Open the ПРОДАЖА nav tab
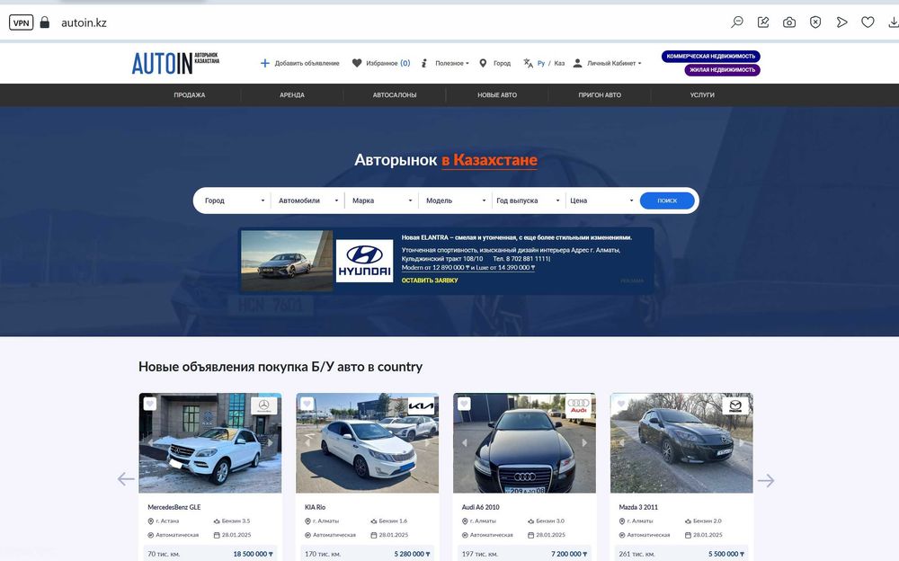The width and height of the screenshot is (899, 561). pos(189,95)
